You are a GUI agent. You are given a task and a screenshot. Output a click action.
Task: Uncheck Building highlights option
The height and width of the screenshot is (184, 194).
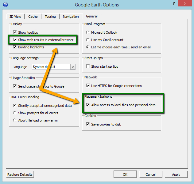click(15, 47)
